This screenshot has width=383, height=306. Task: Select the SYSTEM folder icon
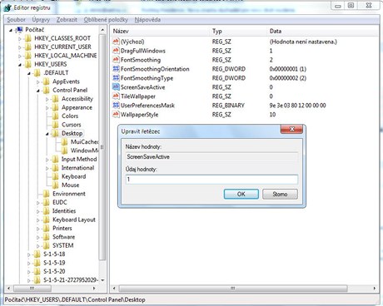pyautogui.click(x=47, y=245)
